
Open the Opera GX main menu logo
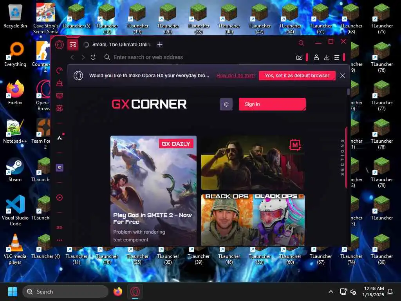[x=60, y=45]
